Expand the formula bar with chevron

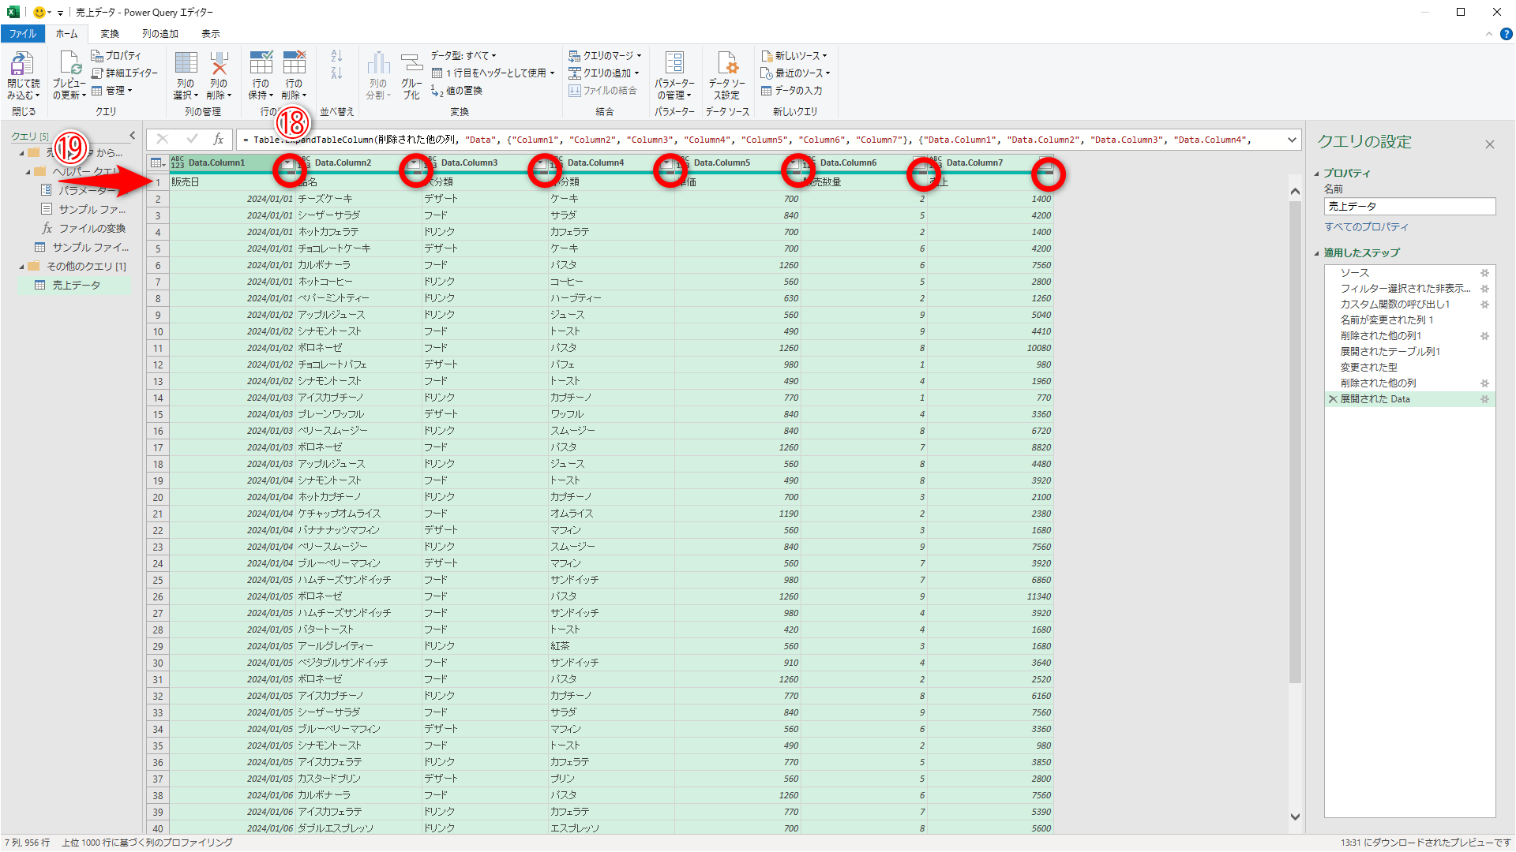coord(1292,140)
